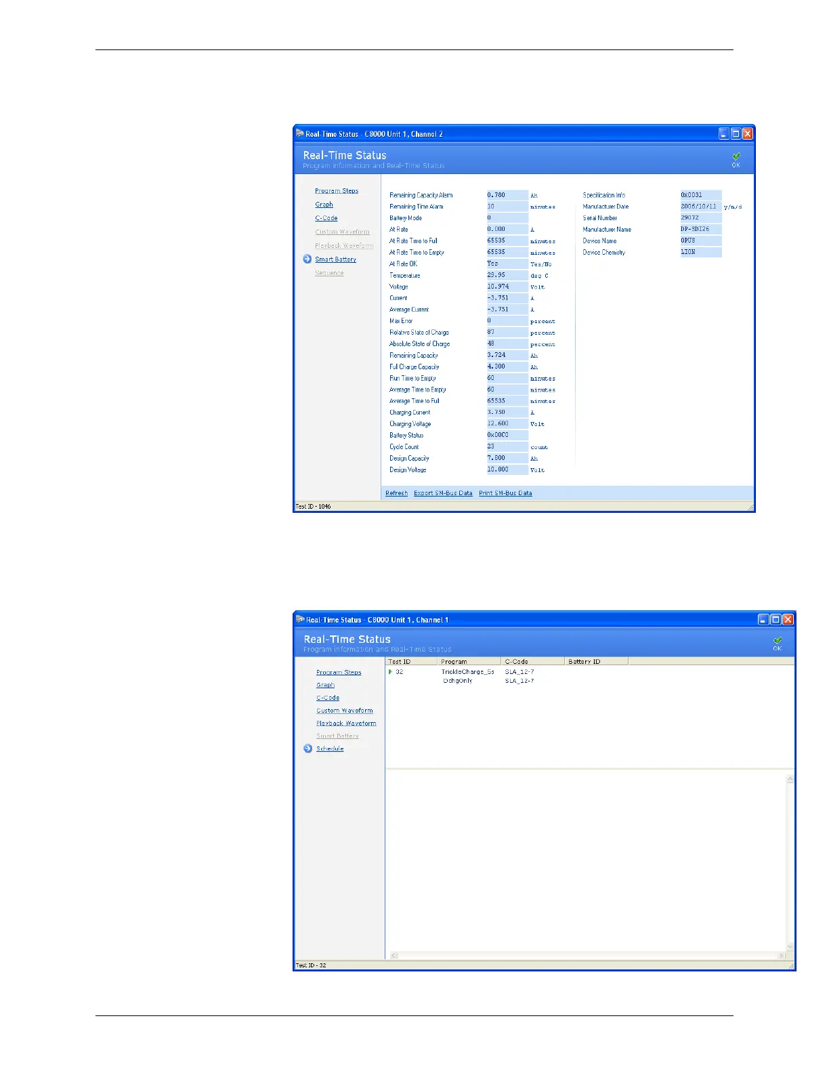This screenshot has width=829, height=1073.
Task: Open Program Steps in the Channel 1 window
Action: [339, 673]
